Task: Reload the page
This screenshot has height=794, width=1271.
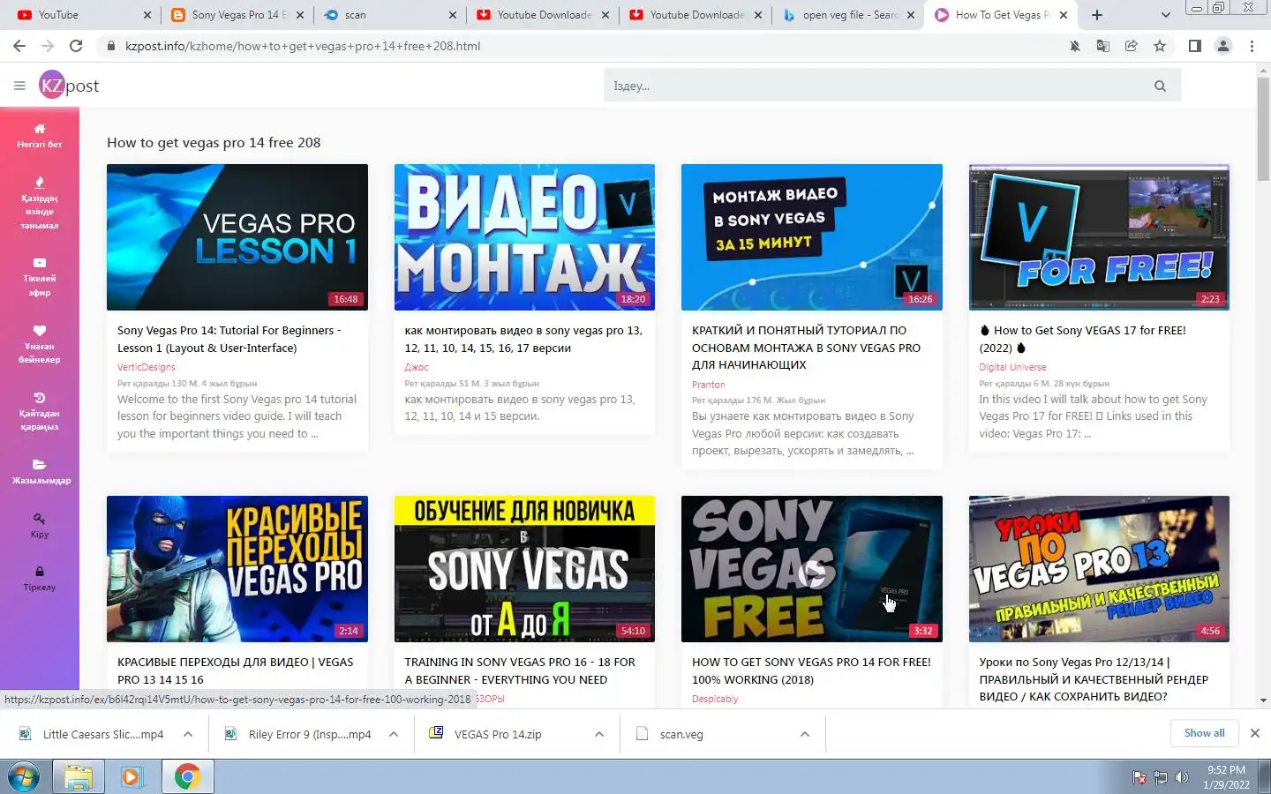Action: 76,46
